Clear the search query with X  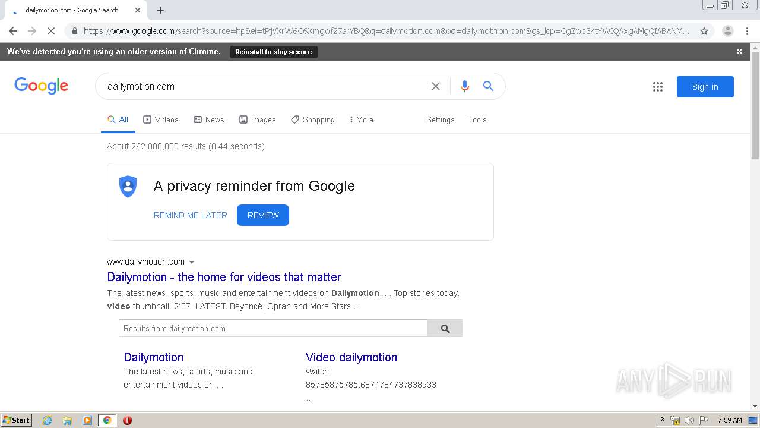(436, 86)
